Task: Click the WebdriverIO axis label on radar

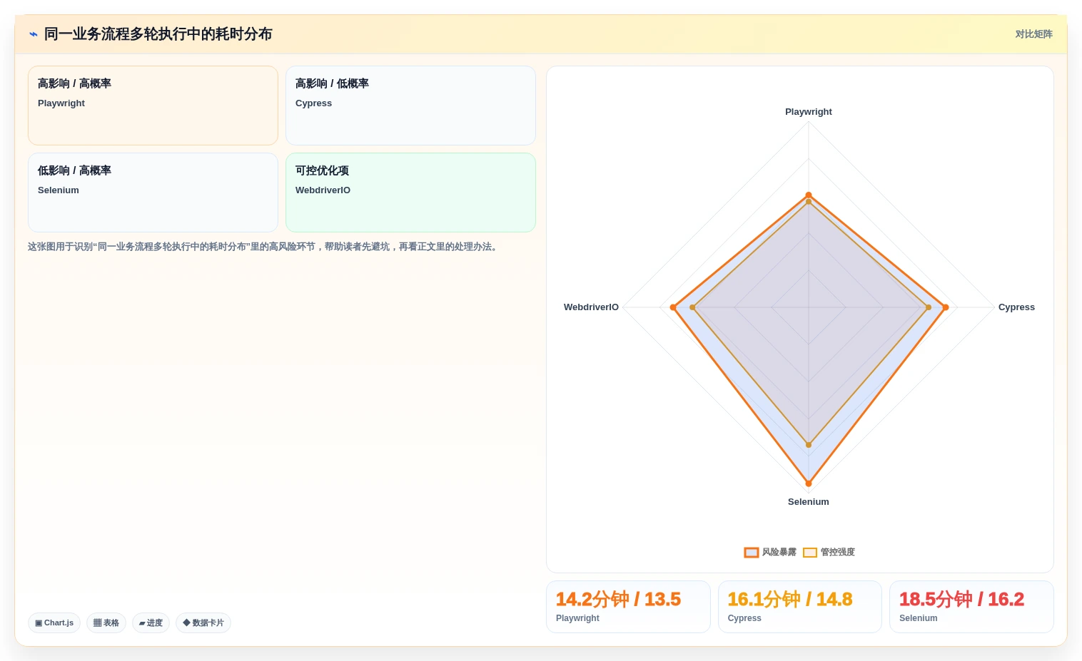Action: click(591, 307)
